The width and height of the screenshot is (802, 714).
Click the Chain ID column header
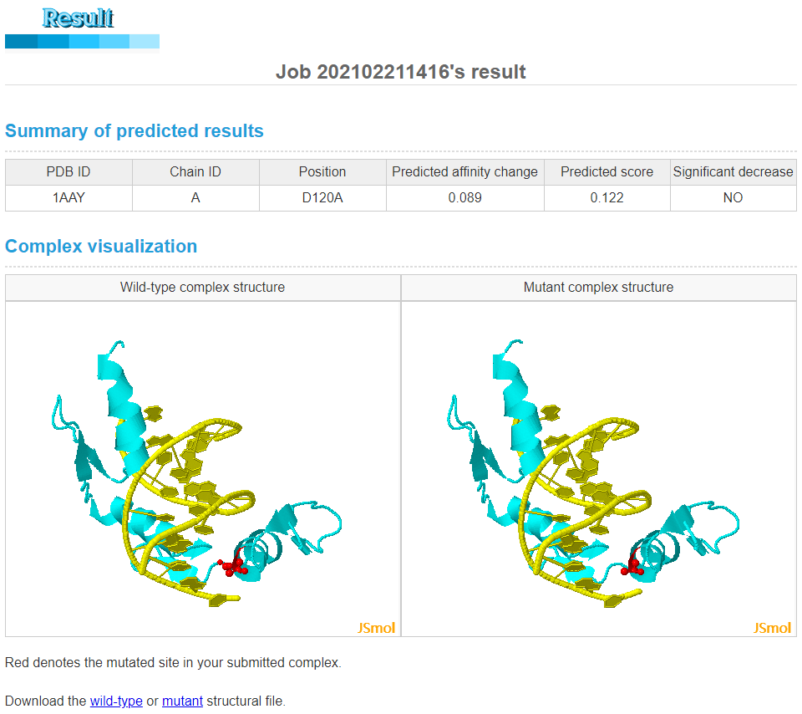point(195,172)
